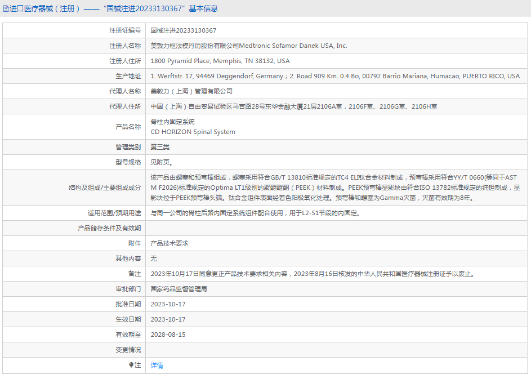
Task: Click the 结构及组成/主要组成成分 label
Action: pos(105,188)
